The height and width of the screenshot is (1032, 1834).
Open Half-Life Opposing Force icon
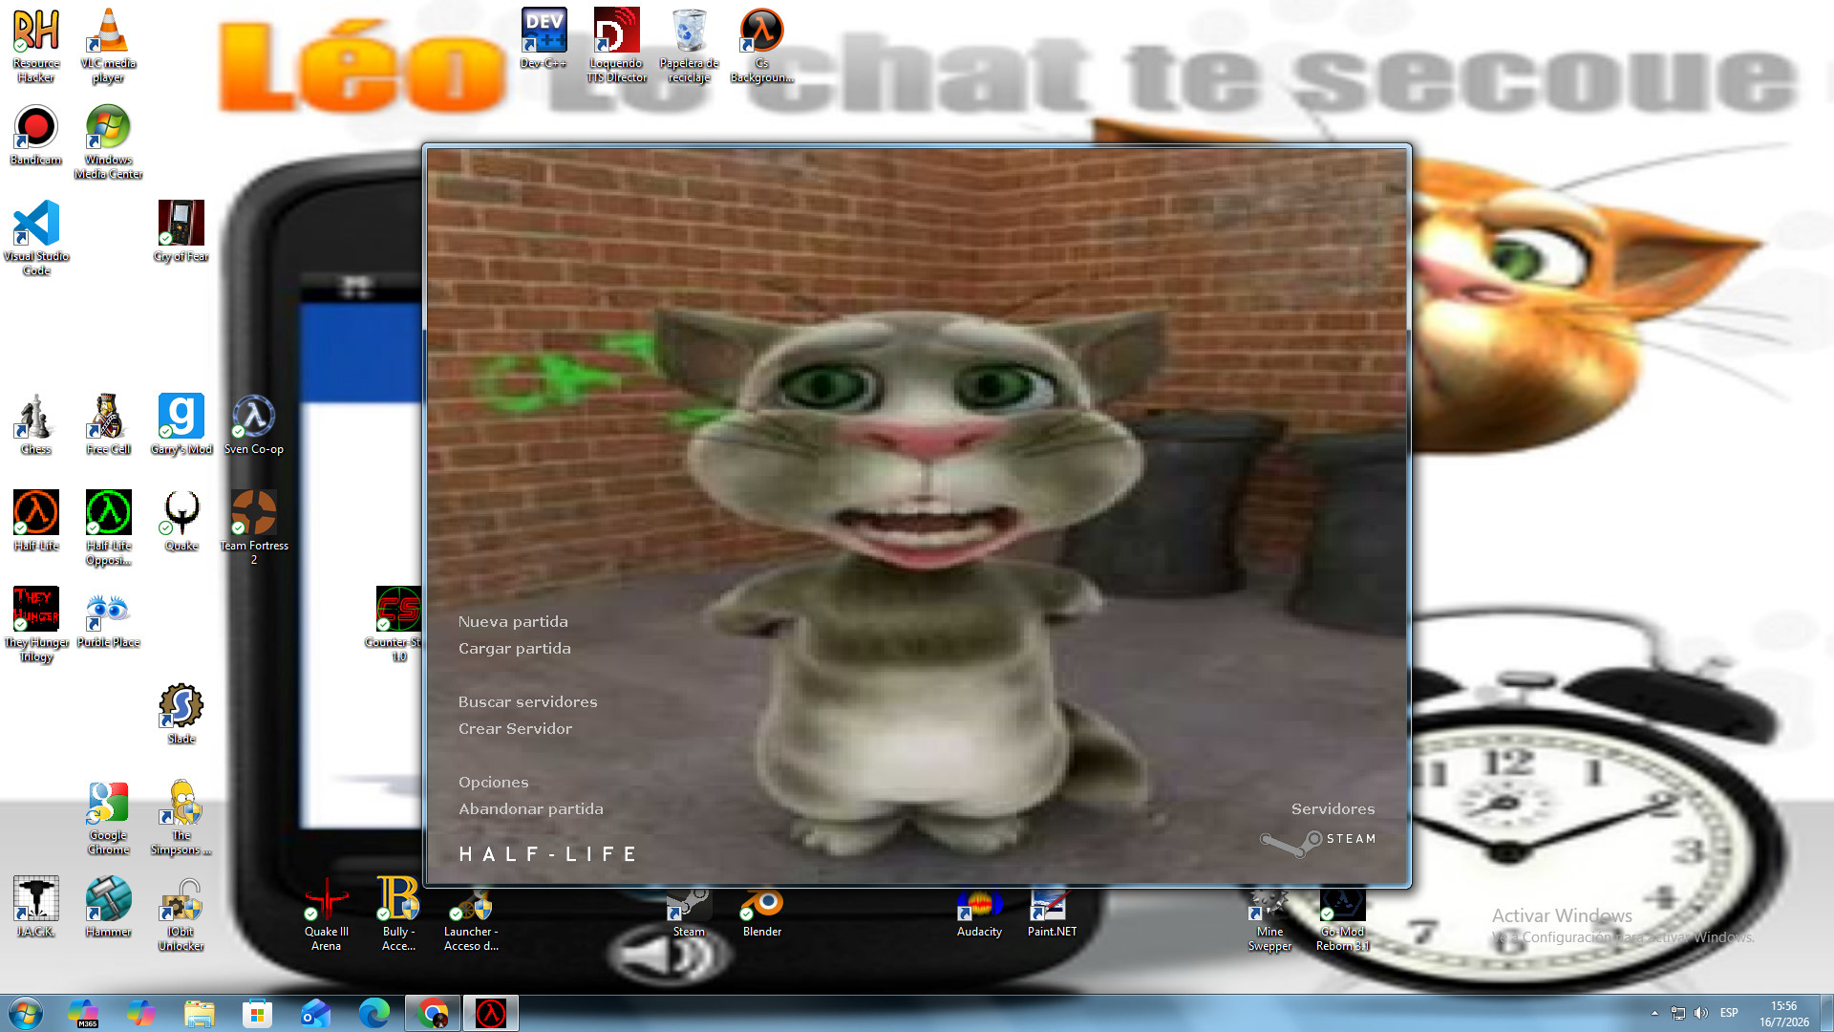pos(108,527)
